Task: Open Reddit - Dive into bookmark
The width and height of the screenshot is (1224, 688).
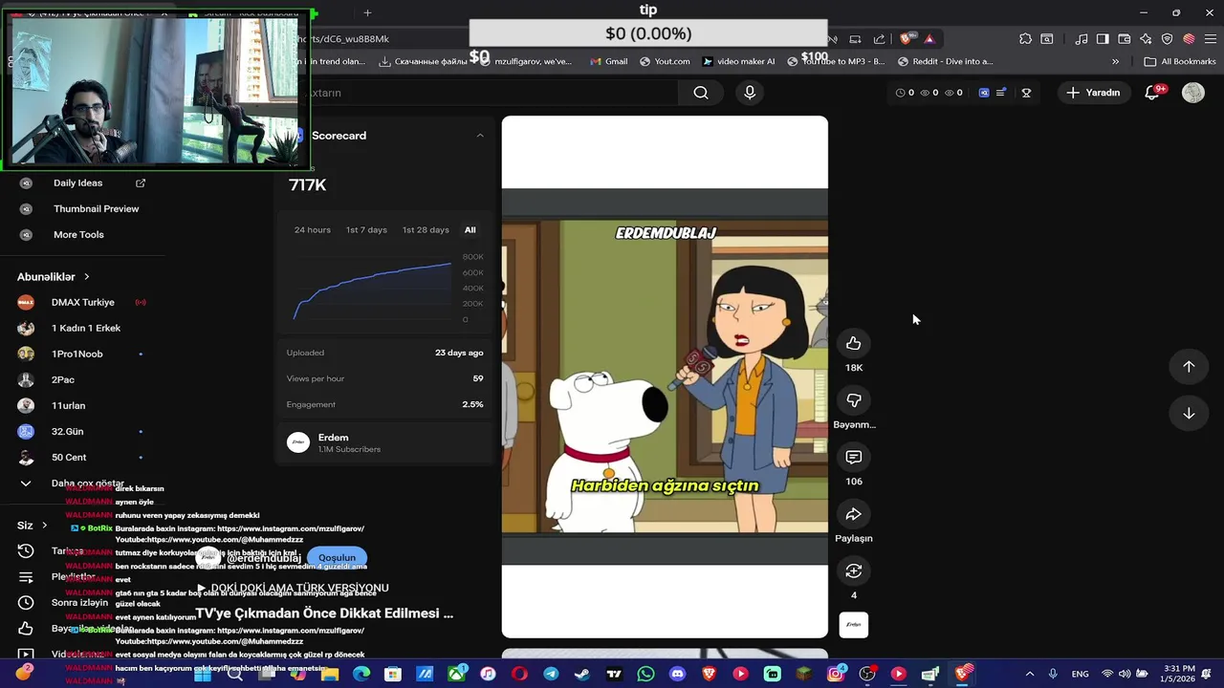Action: click(945, 61)
